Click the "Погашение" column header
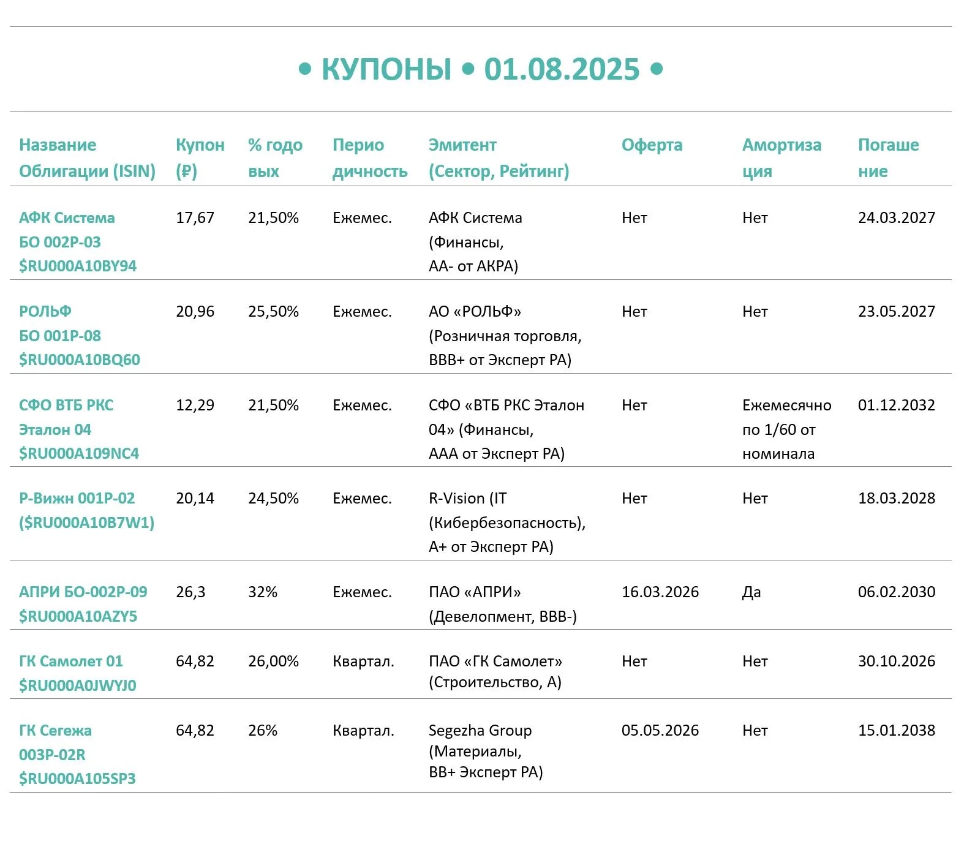Image resolution: width=964 pixels, height=860 pixels. 888,158
